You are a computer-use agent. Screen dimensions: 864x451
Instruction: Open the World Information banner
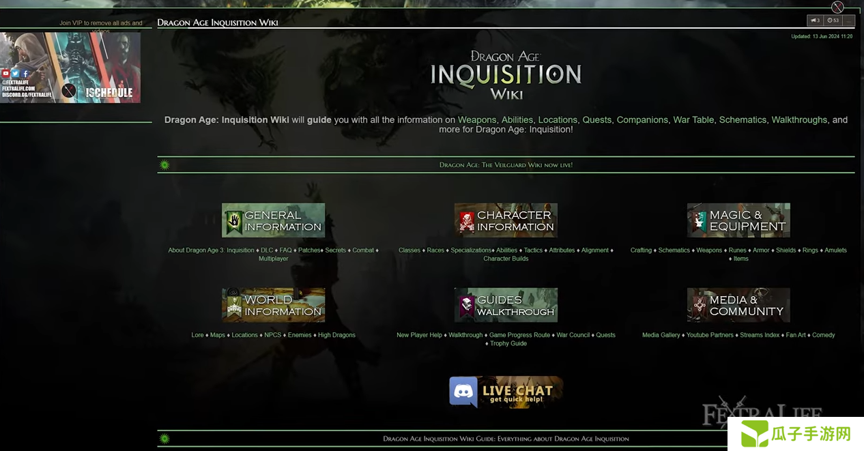[x=273, y=305]
